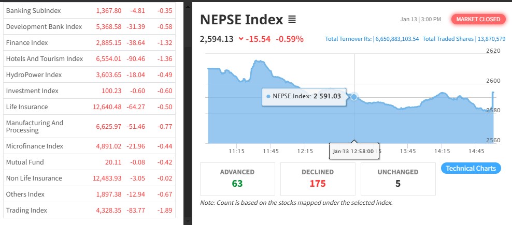Viewport: 512px width, 225px height.
Task: Click the Total Turnover Rs value
Action: pos(372,39)
